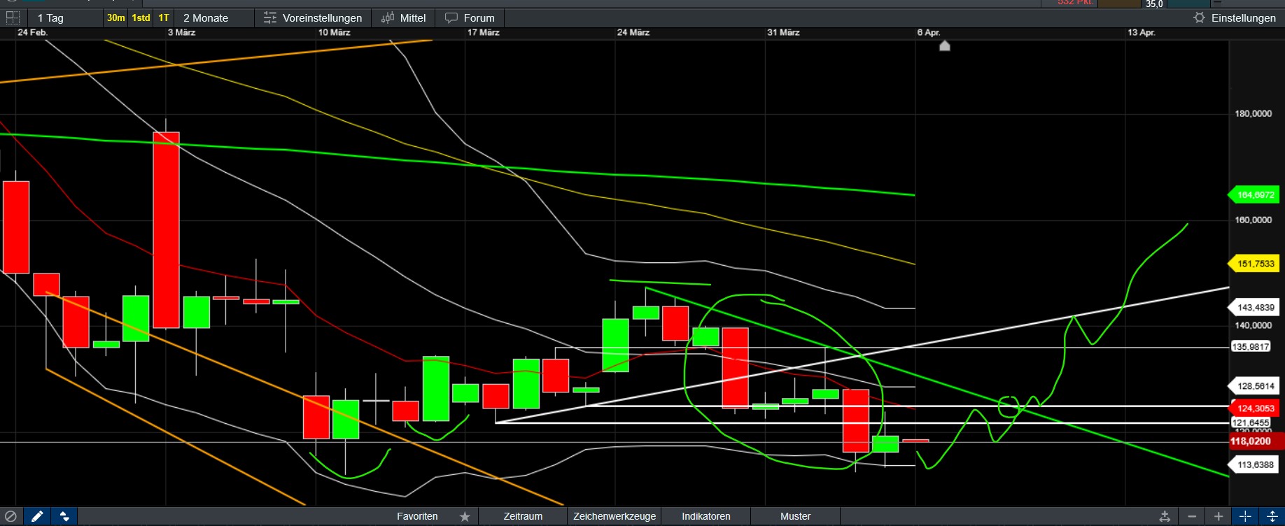Open the Muster patterns tab

pos(795,516)
